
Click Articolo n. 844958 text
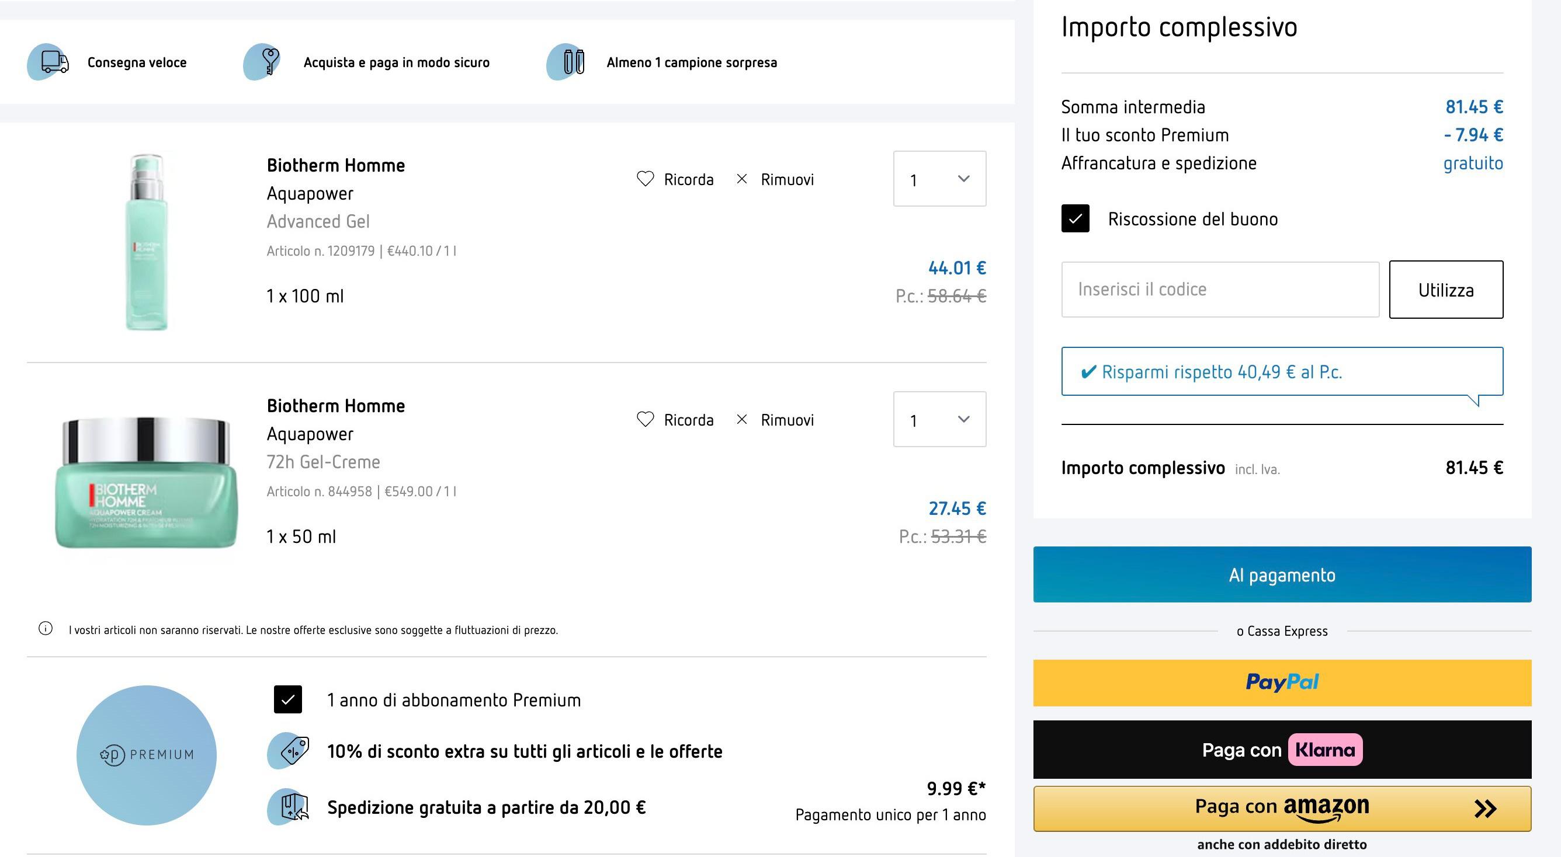320,491
